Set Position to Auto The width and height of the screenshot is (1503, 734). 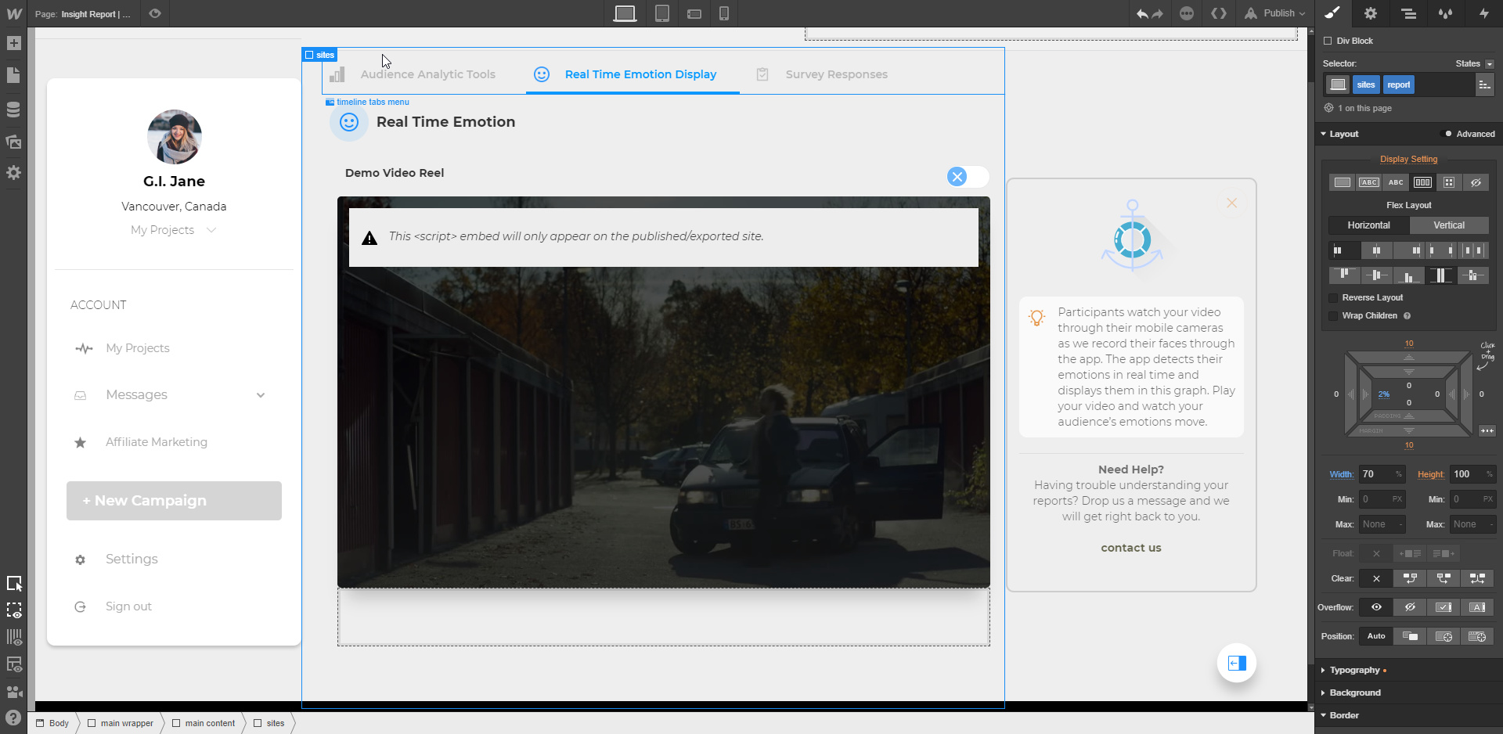coord(1376,636)
